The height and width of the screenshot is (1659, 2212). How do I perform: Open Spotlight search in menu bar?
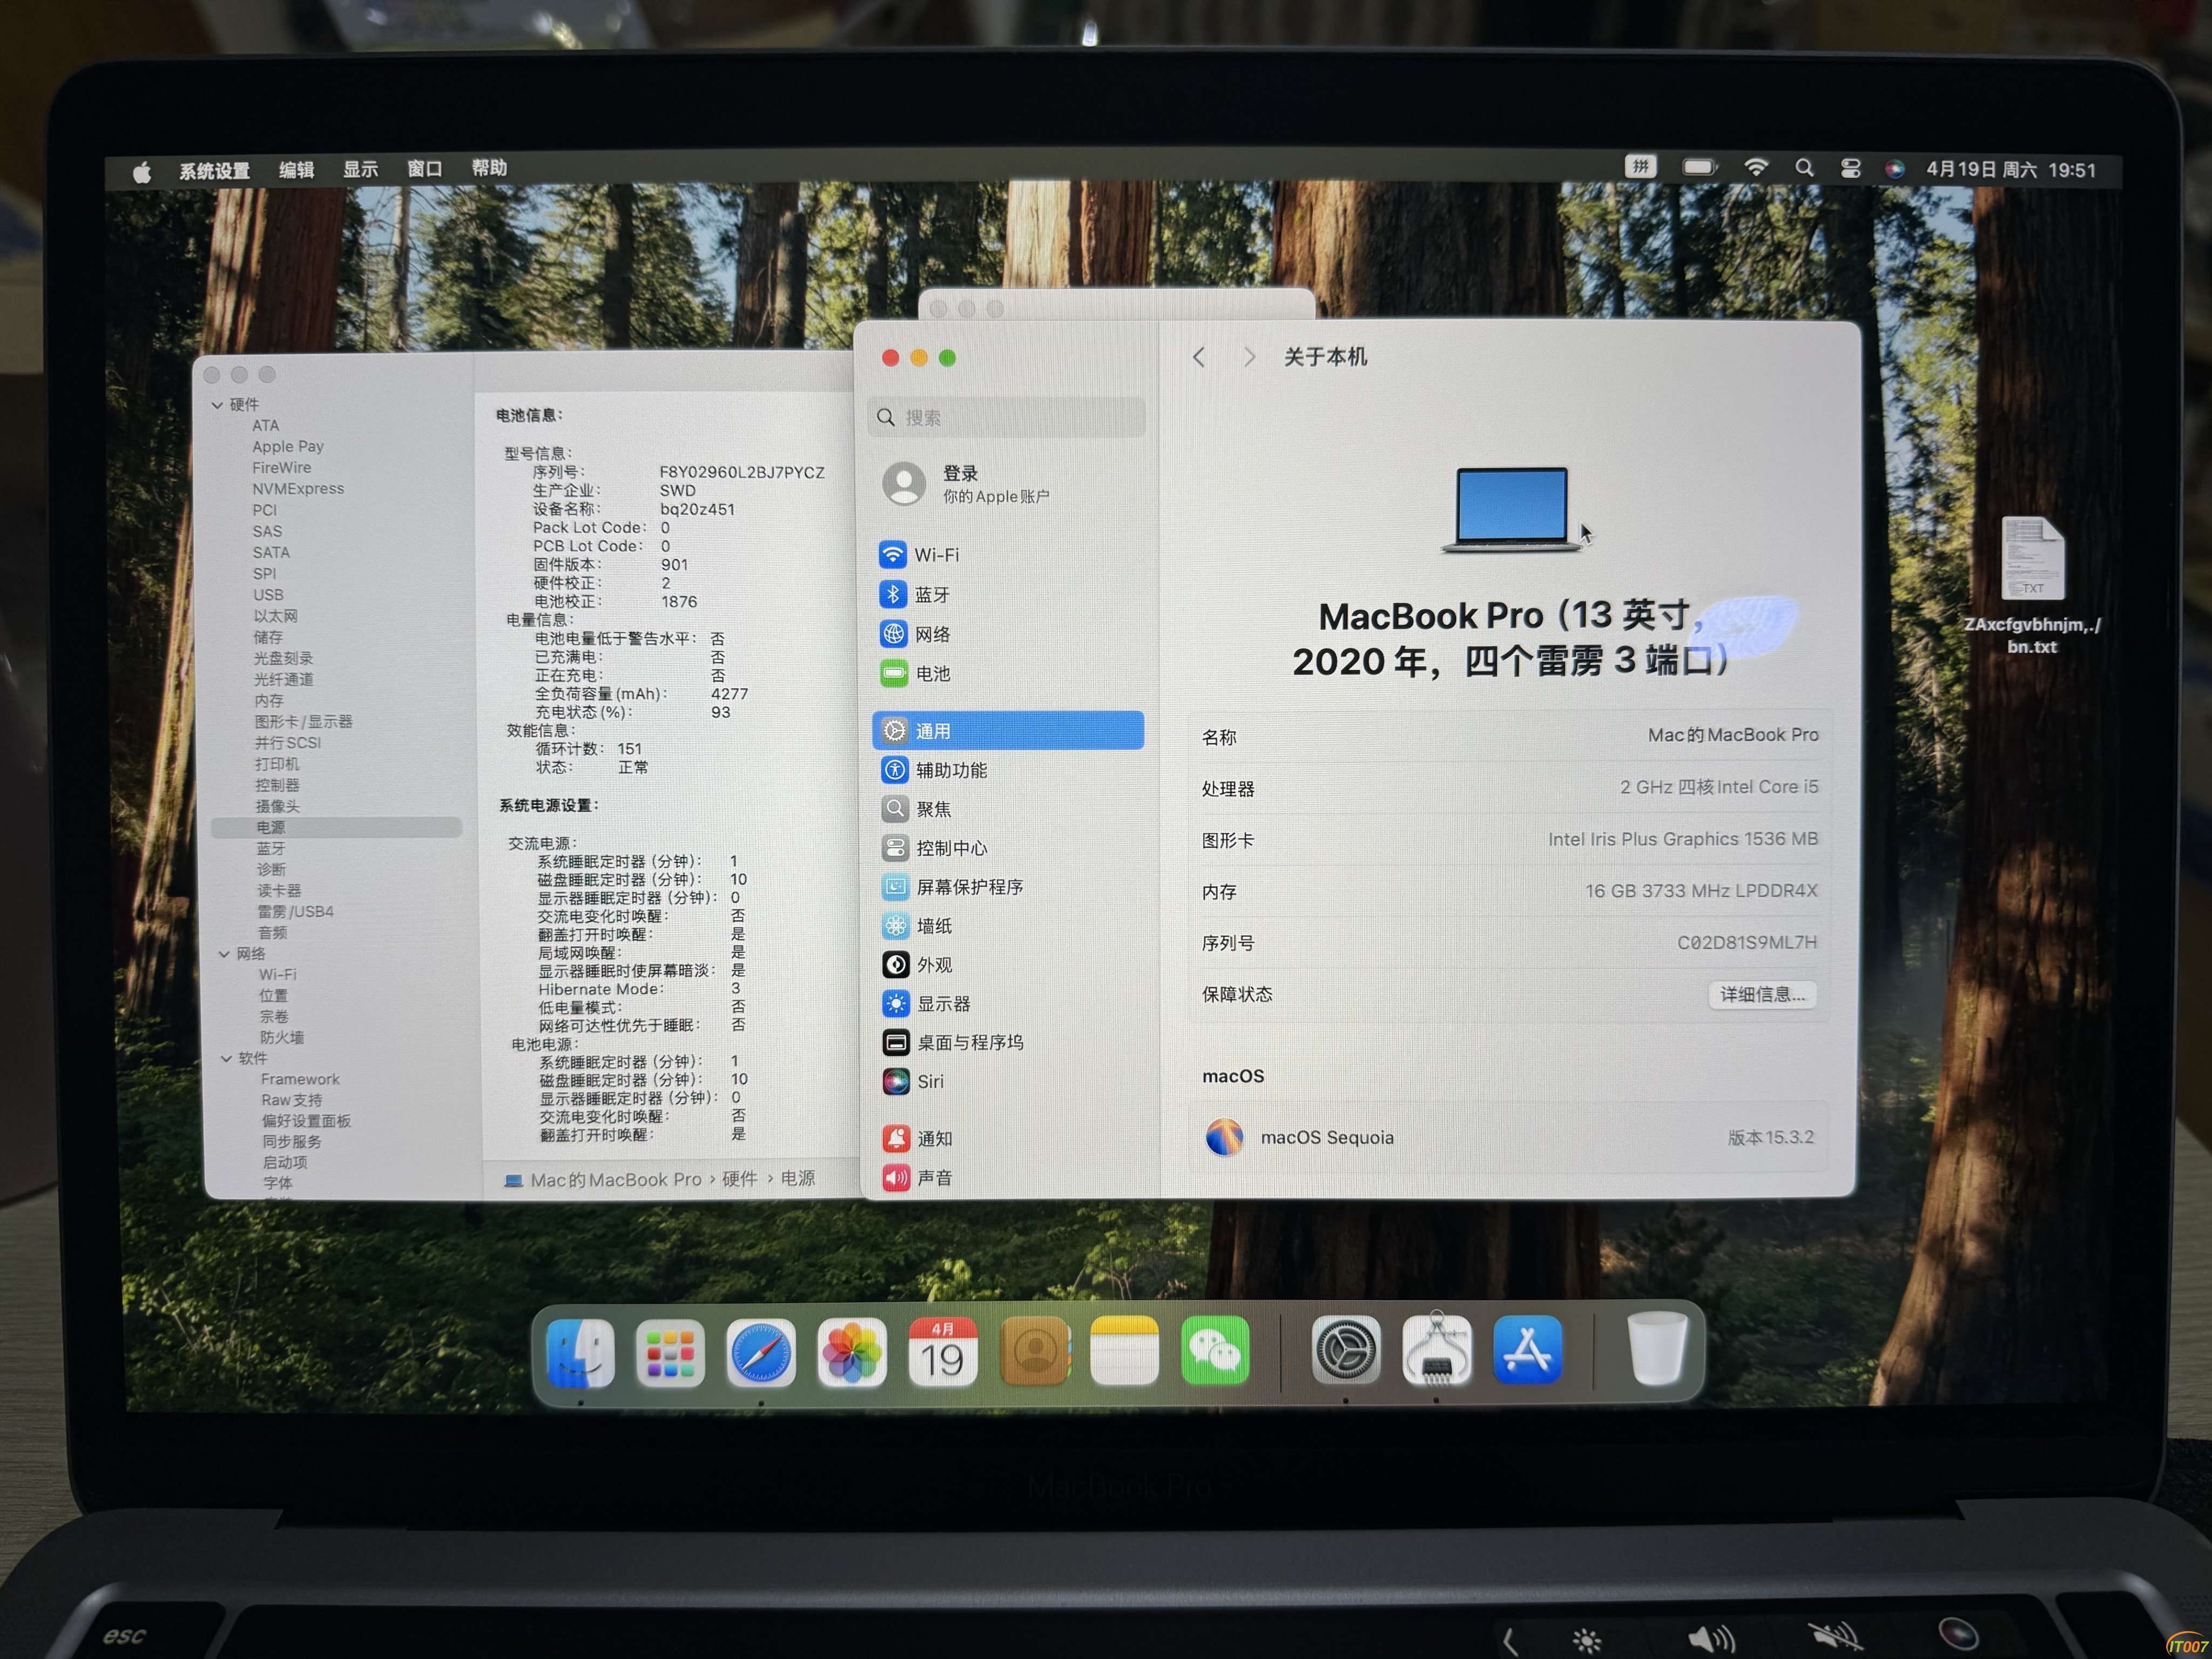point(1804,168)
